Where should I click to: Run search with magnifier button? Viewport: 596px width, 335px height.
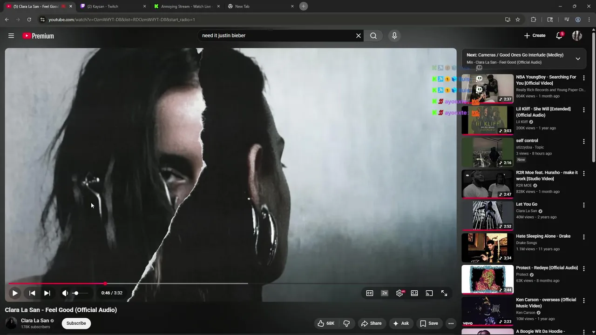point(373,36)
